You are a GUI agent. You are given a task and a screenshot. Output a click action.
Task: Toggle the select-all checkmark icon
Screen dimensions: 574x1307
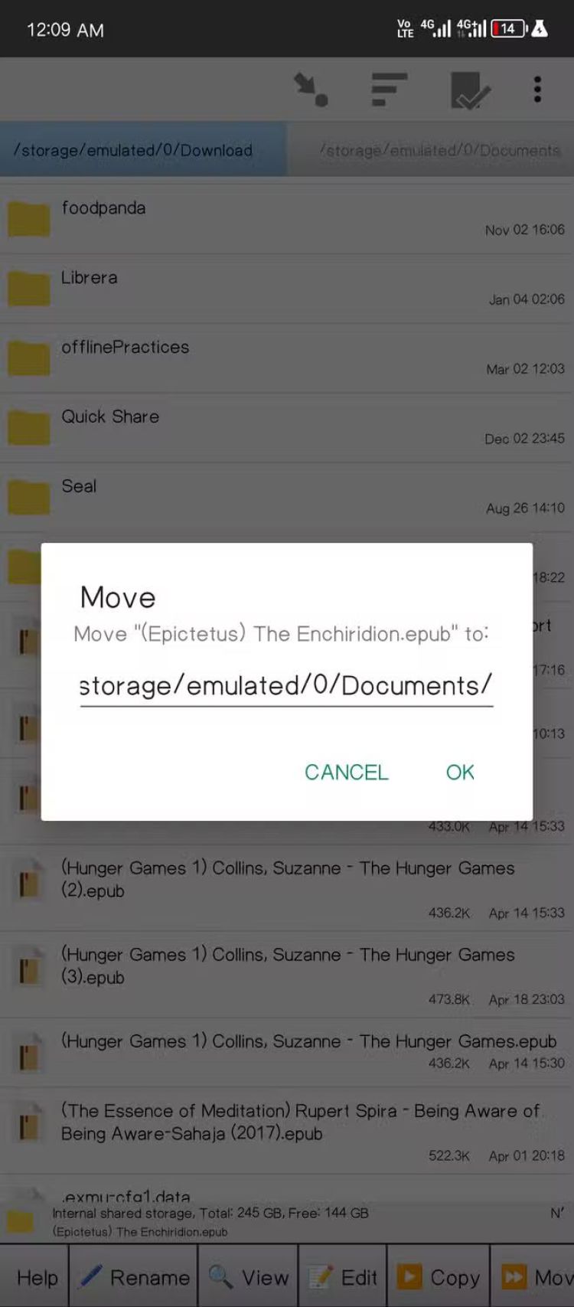469,90
